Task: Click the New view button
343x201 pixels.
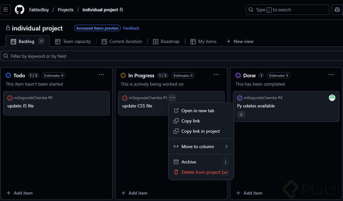Action: 240,41
